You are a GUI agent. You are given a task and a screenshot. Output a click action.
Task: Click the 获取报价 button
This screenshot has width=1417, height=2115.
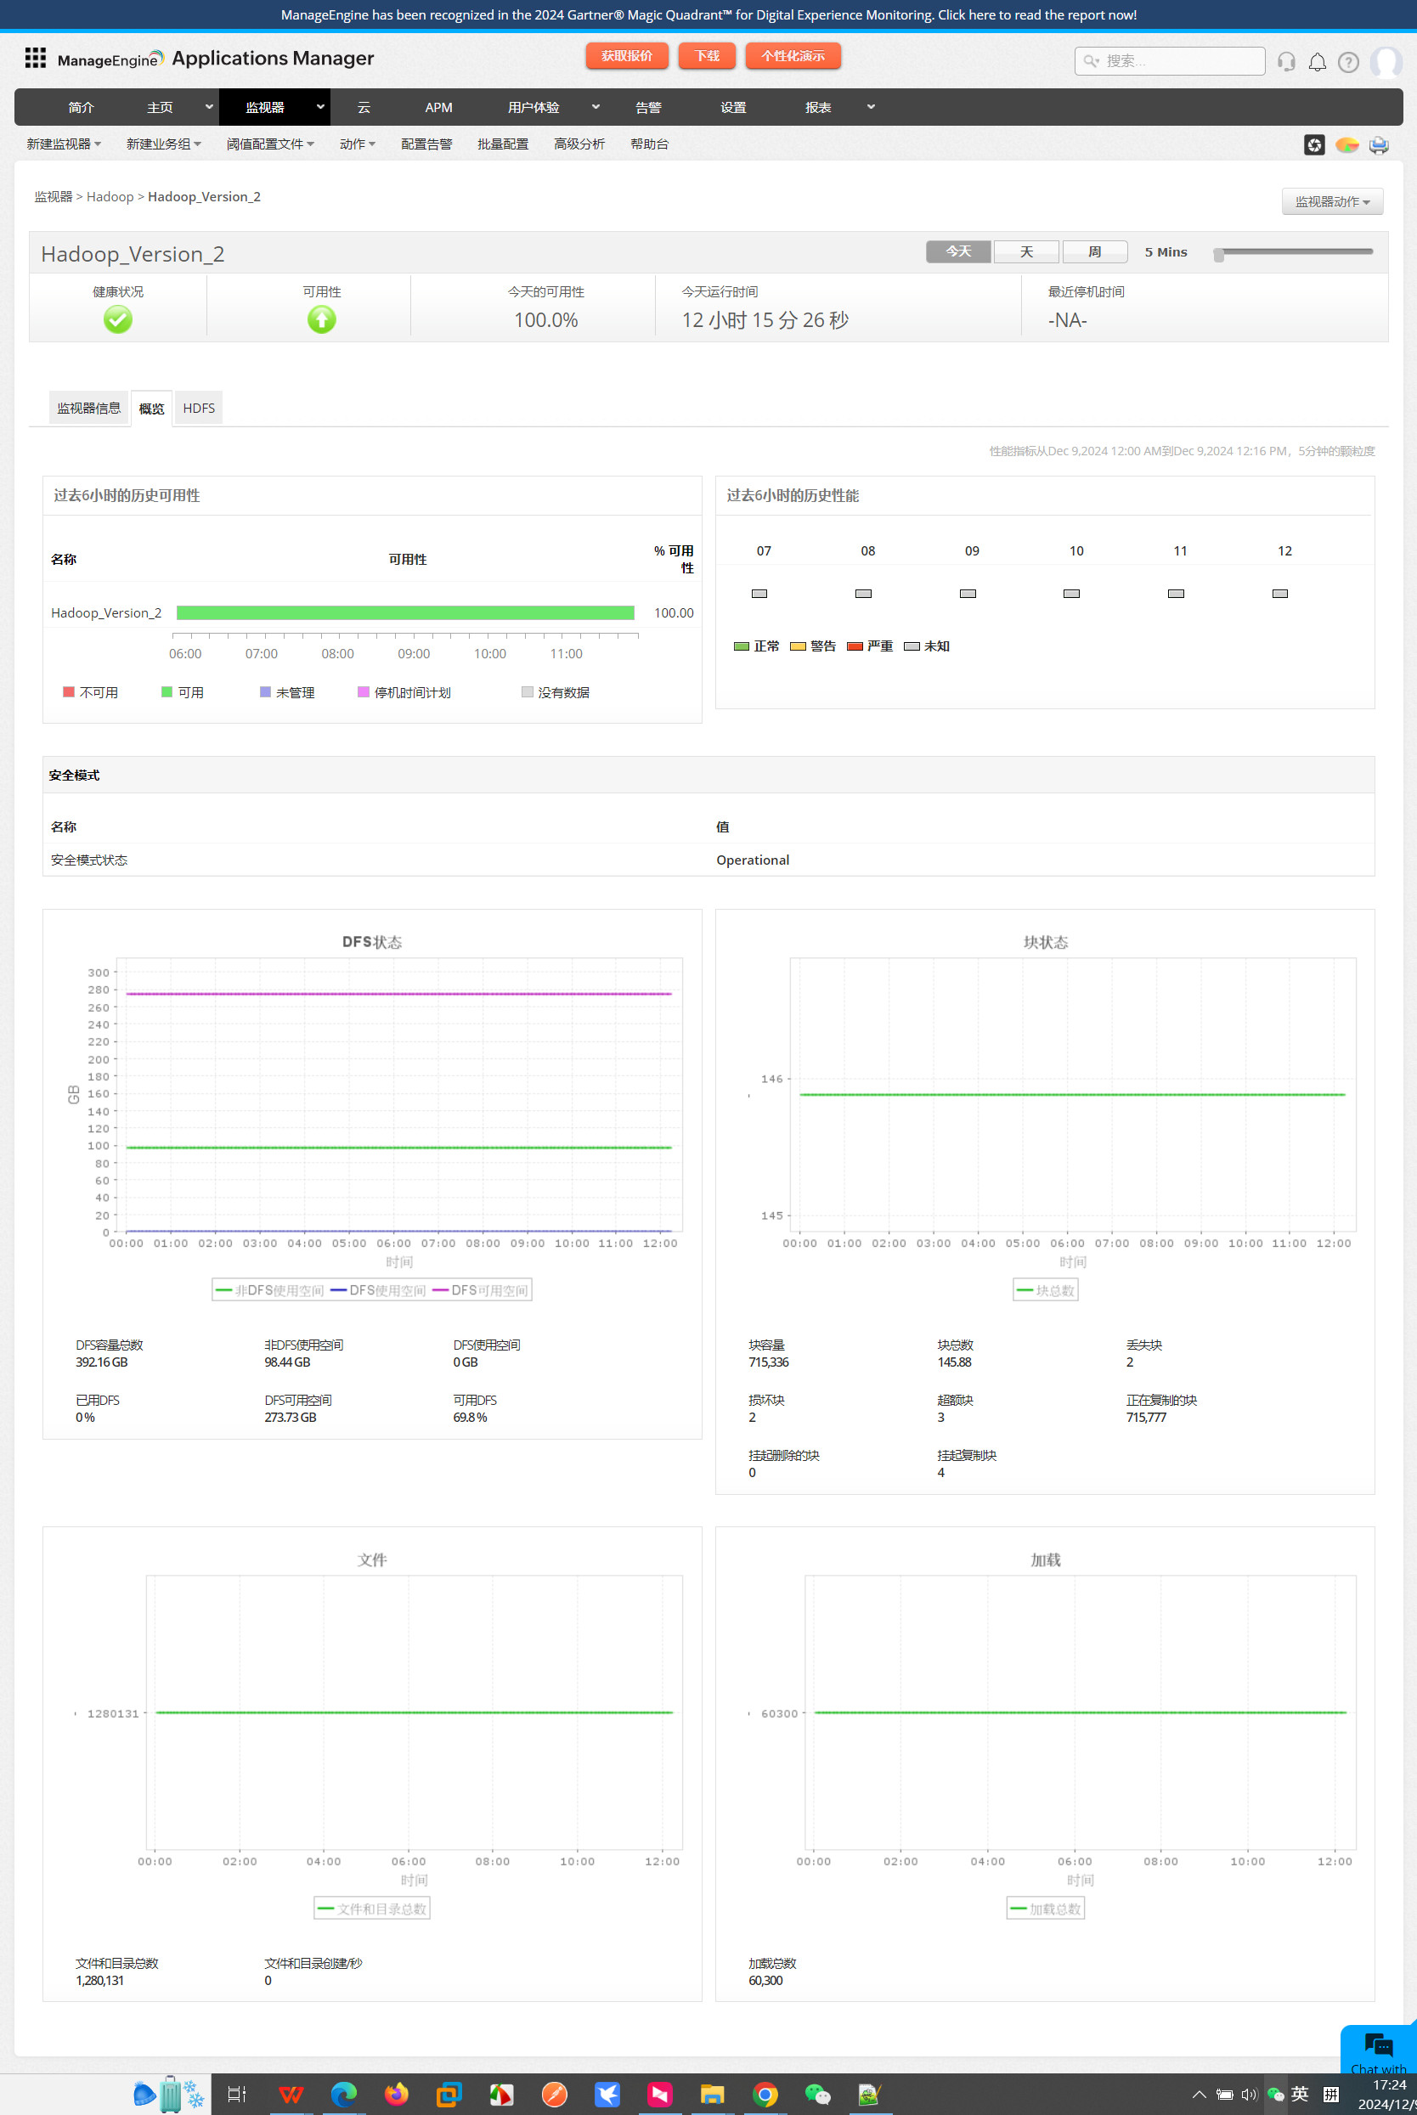point(626,56)
